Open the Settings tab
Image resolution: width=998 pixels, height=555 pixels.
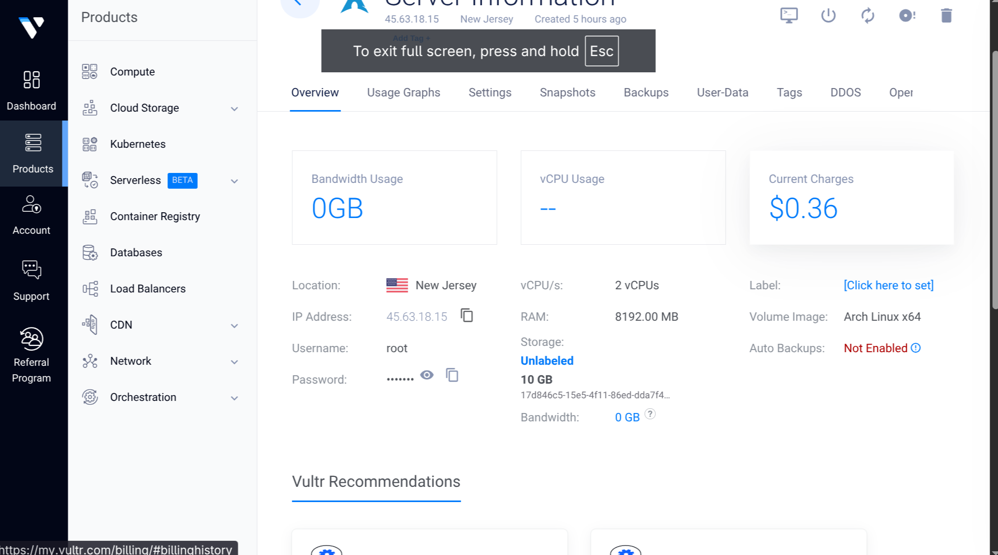click(x=490, y=93)
